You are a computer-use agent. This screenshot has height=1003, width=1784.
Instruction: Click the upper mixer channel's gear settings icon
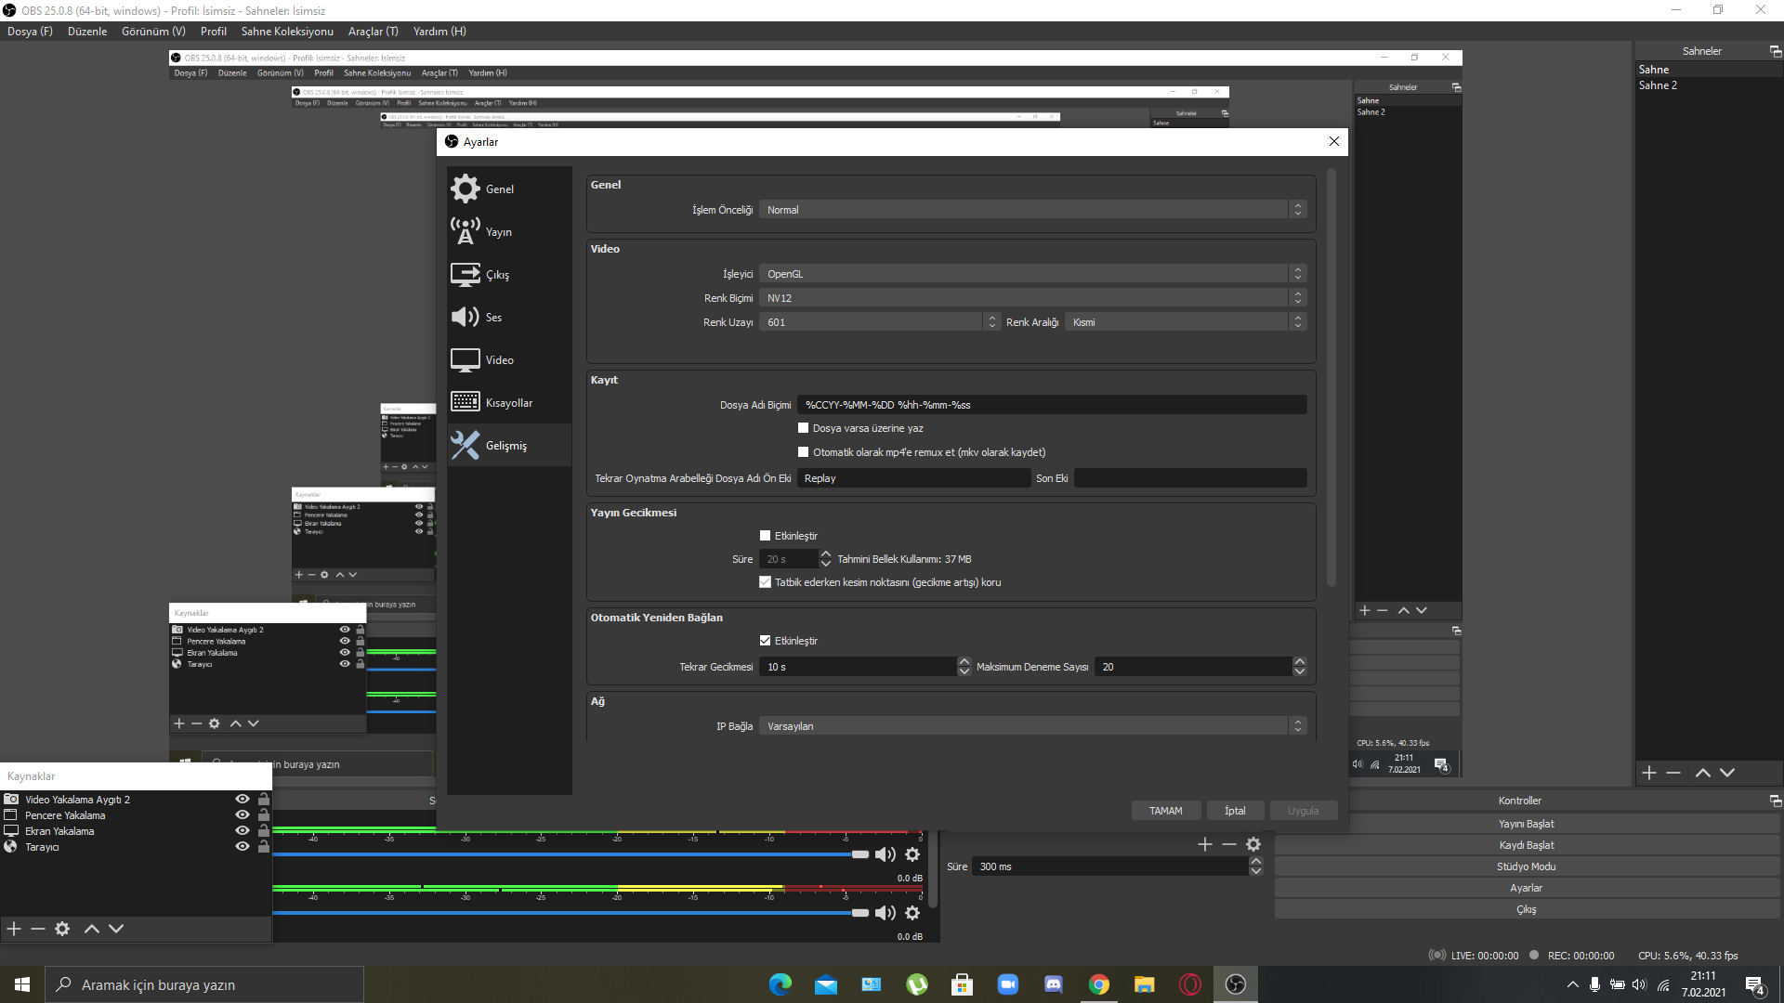coord(912,854)
